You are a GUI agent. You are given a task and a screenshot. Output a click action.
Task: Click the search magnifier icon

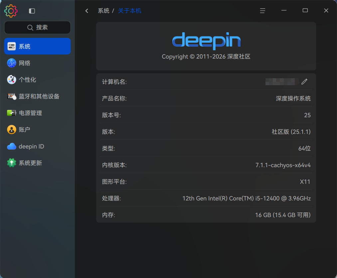coord(30,28)
